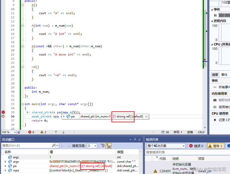Screen dimensions: 230x174
Task: Click the pin filter toolbar icon
Action: tap(103, 146)
